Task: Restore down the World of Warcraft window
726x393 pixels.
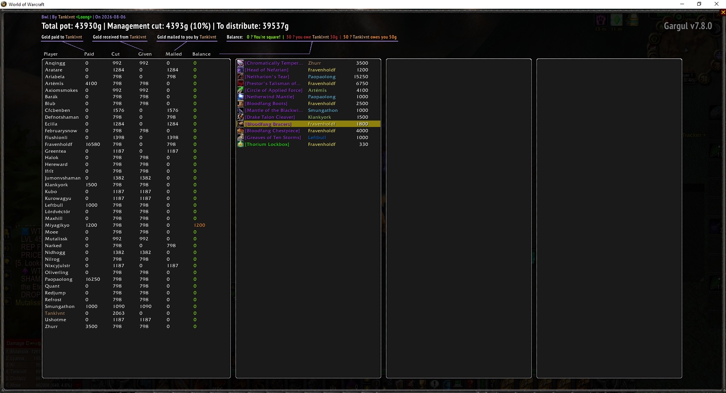Action: coord(699,4)
